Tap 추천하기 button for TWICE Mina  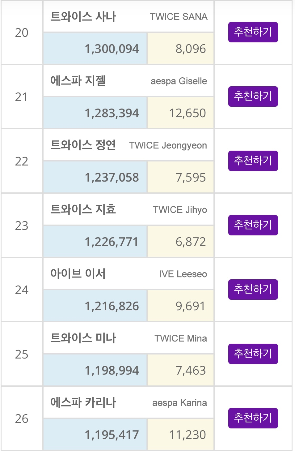click(x=253, y=354)
